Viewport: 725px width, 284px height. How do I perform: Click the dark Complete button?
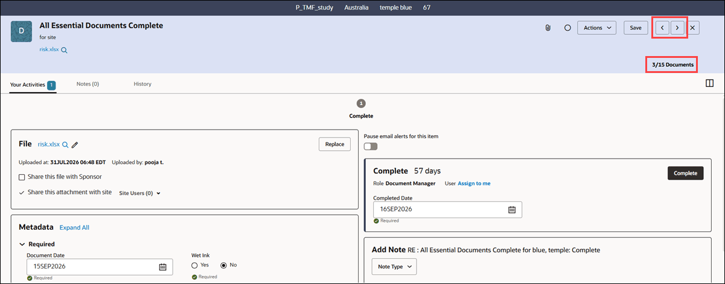(685, 173)
